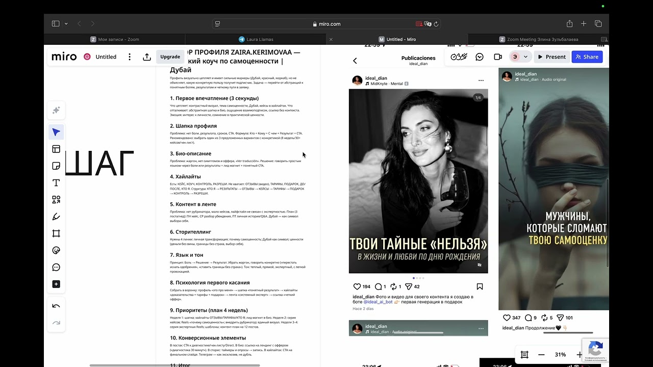Select the Pen drawing tool
The width and height of the screenshot is (653, 367).
click(x=56, y=217)
